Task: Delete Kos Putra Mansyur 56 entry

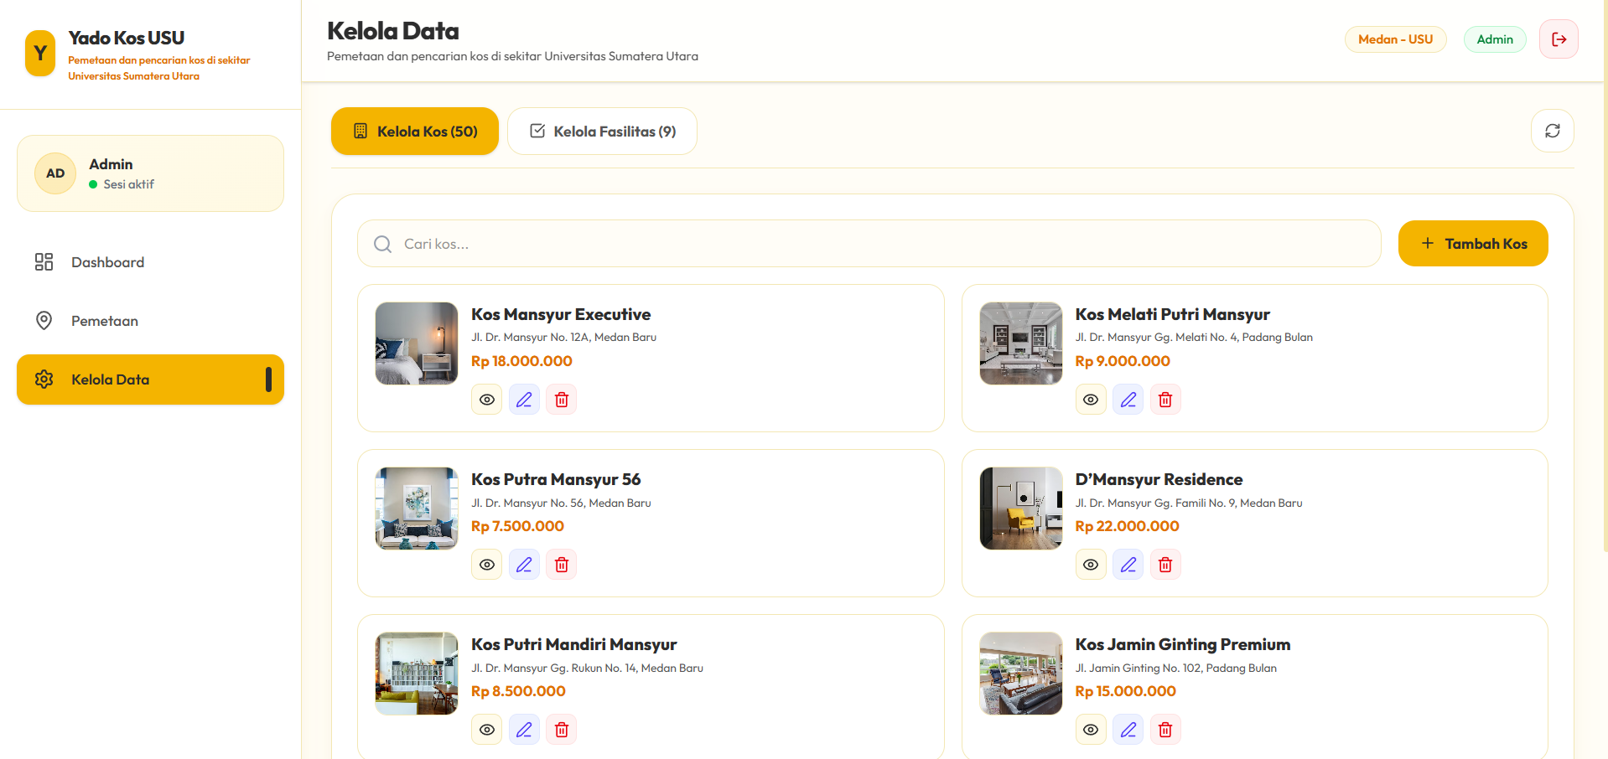Action: (x=562, y=565)
